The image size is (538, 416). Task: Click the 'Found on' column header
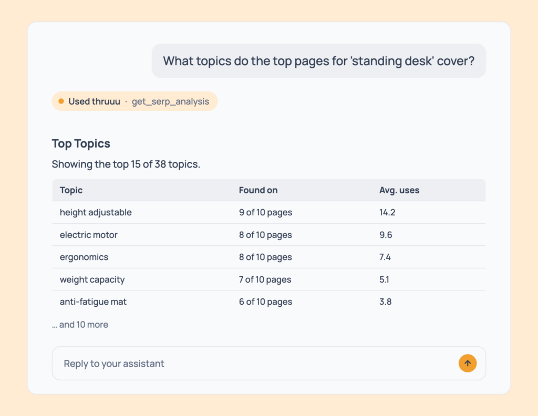pos(258,190)
